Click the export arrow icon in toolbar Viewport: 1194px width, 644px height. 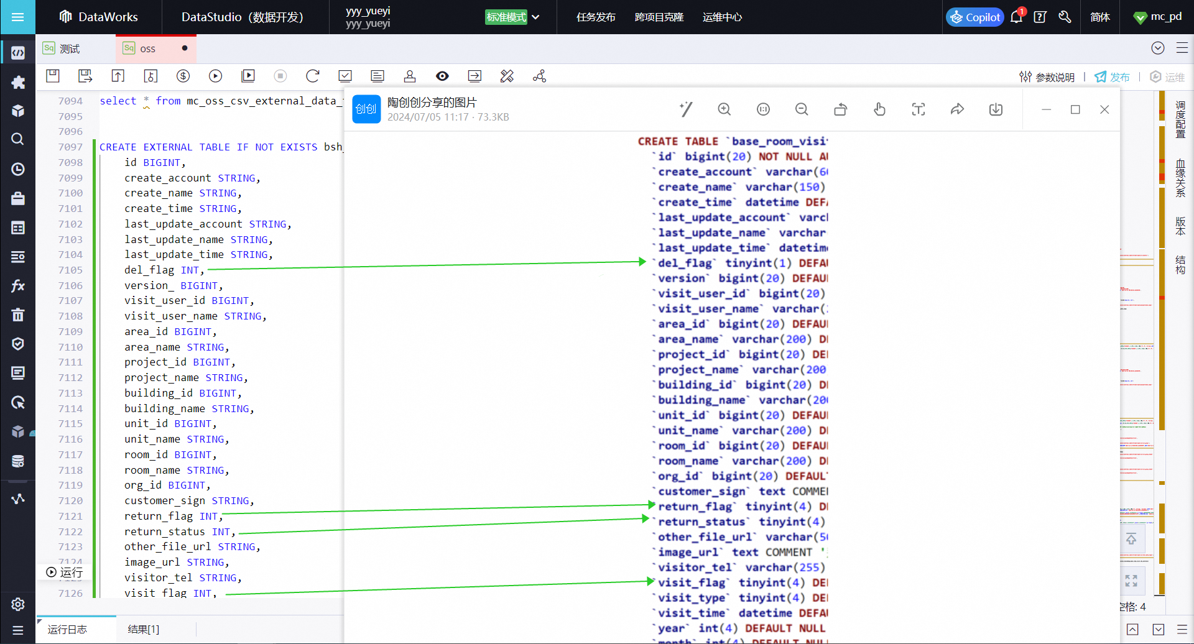(474, 76)
